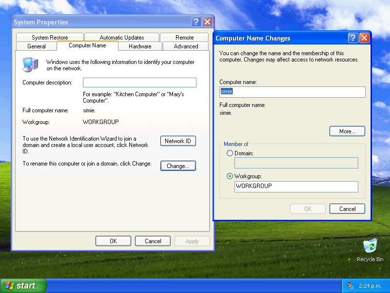Click the Workgroup text field showing WORKGROUP
The width and height of the screenshot is (390, 293).
point(296,187)
